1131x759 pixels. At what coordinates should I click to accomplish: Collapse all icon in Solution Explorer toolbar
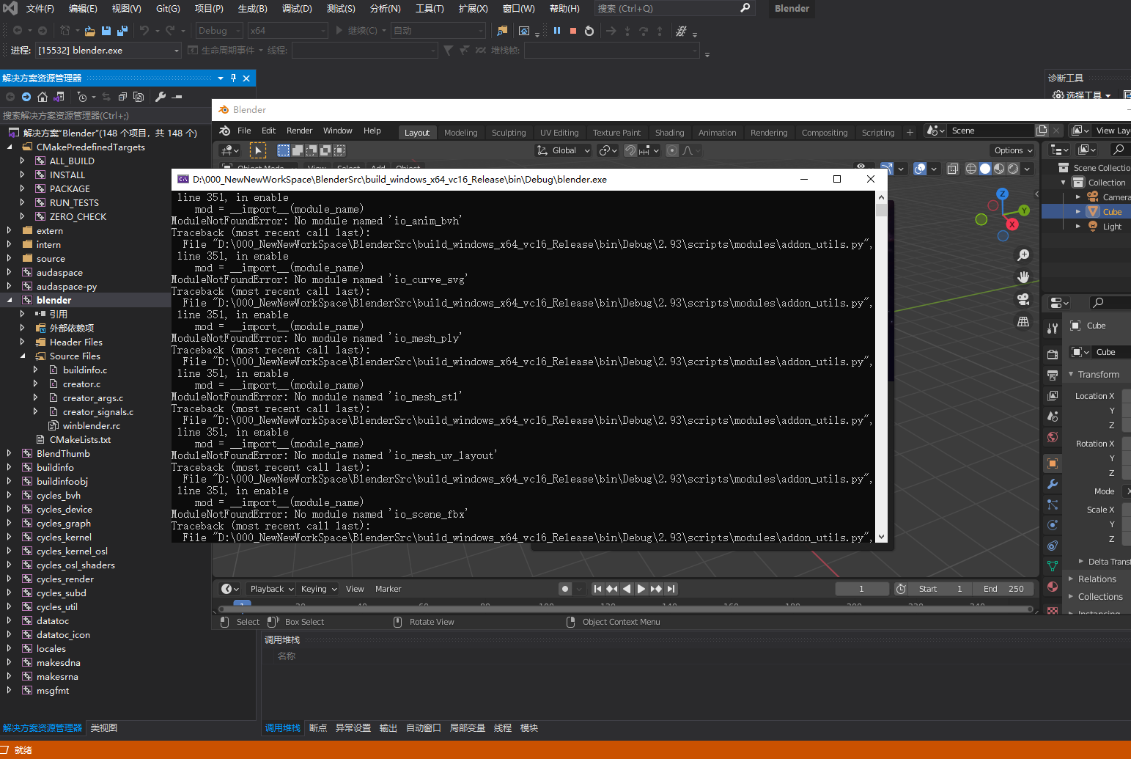(122, 97)
